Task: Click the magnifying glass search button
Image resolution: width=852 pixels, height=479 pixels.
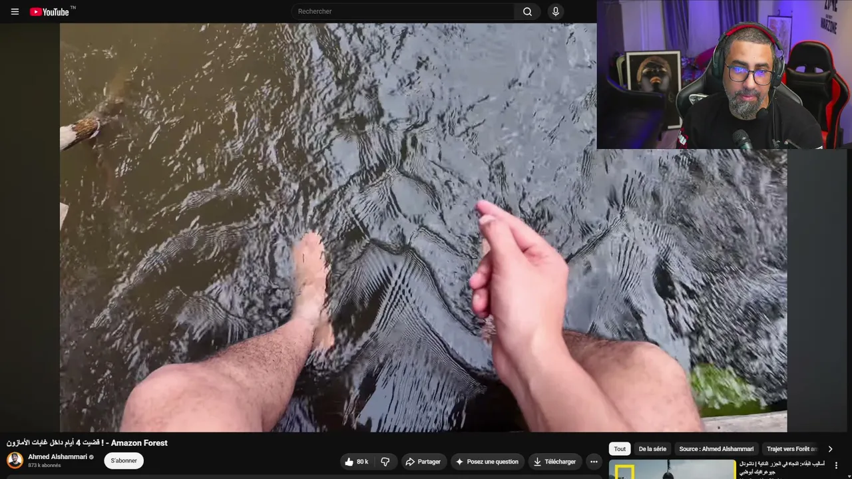Action: tap(527, 11)
